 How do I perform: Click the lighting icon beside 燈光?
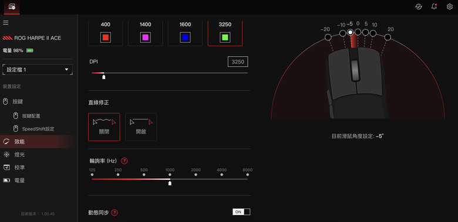point(6,155)
